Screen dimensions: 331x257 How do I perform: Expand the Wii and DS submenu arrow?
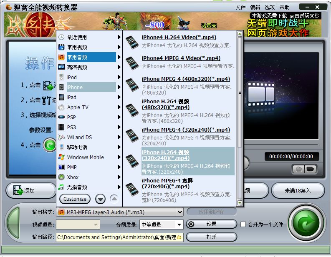tap(119, 137)
